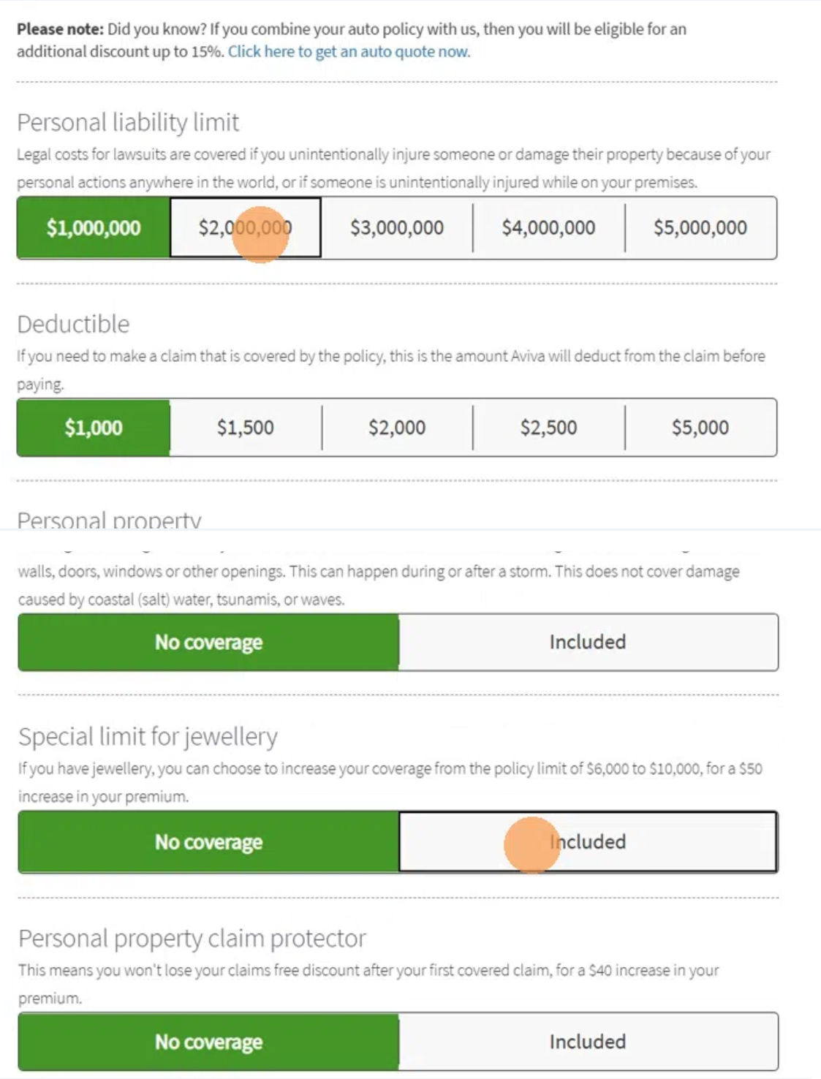Image resolution: width=821 pixels, height=1079 pixels.
Task: Click the auto quote link
Action: [349, 51]
